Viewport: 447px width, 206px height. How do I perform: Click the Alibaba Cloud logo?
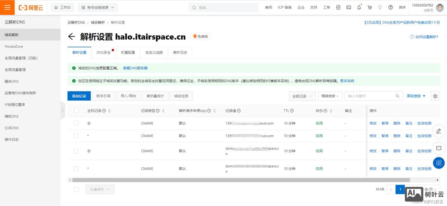click(31, 8)
